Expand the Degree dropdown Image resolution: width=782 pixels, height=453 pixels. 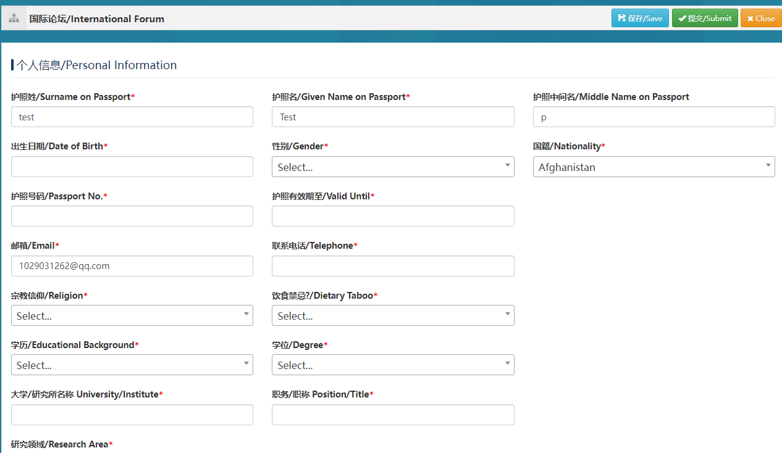[x=393, y=365]
